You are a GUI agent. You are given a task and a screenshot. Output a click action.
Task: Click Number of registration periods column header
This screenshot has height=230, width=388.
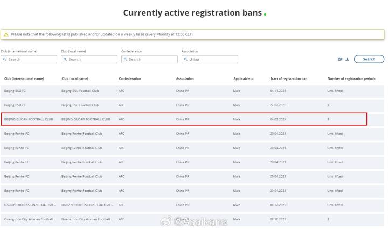tap(351, 79)
